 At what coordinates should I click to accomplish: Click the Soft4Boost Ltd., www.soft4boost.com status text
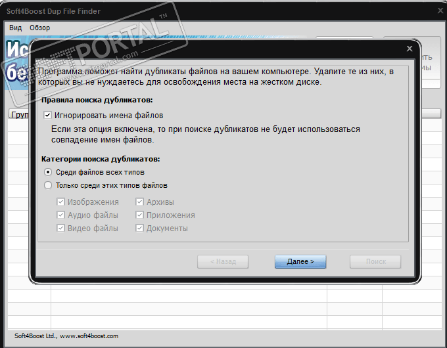pos(66,336)
